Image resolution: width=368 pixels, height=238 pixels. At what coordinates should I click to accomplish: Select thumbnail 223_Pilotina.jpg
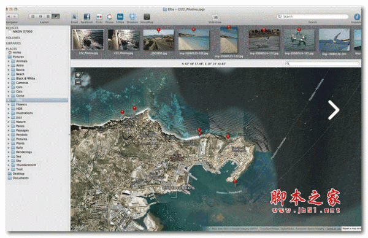point(123,39)
